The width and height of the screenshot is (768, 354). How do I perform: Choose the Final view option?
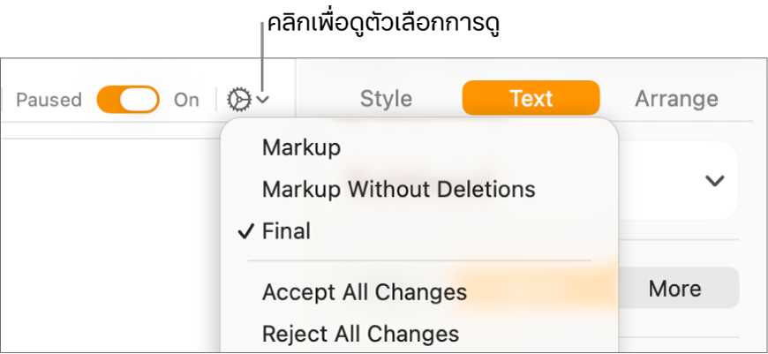click(286, 231)
